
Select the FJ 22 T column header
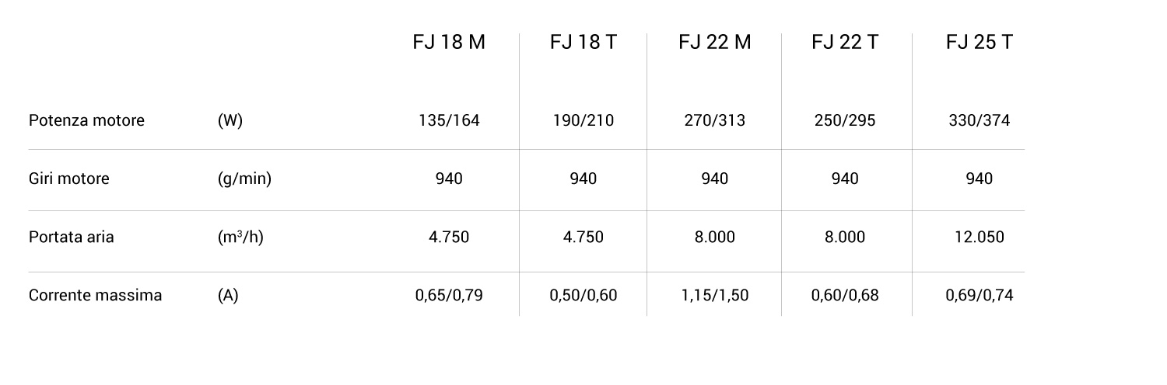(845, 43)
